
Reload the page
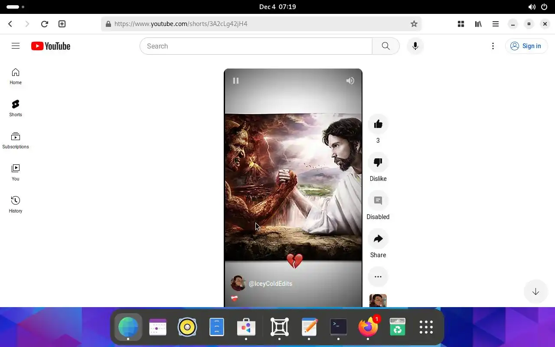[44, 24]
